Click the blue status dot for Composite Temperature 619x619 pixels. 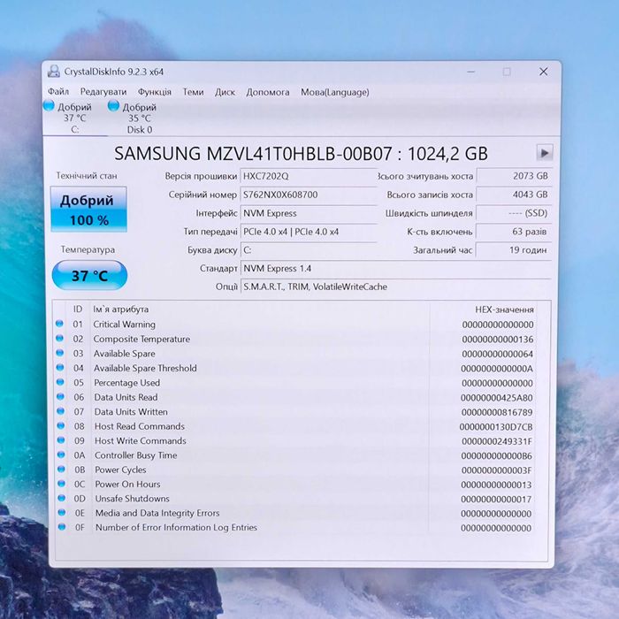pos(59,339)
